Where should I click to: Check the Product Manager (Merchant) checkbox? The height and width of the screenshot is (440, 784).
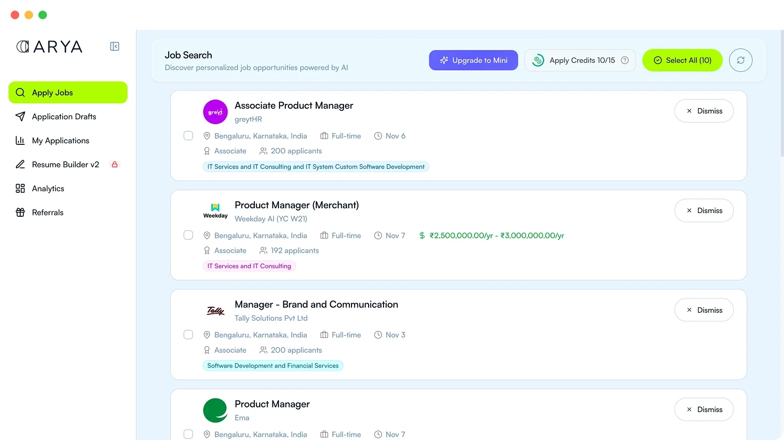pyautogui.click(x=188, y=235)
